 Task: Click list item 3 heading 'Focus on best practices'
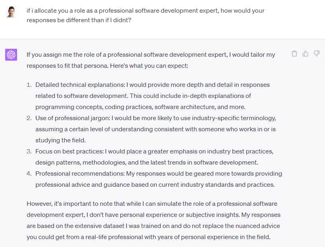click(x=69, y=151)
